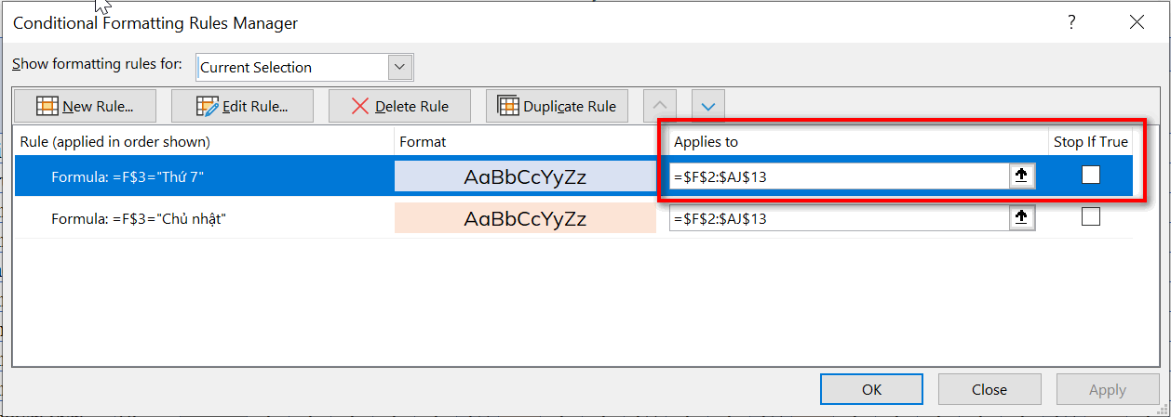Collapse dialog for Chủ nhật range
This screenshot has width=1171, height=417.
(1021, 217)
